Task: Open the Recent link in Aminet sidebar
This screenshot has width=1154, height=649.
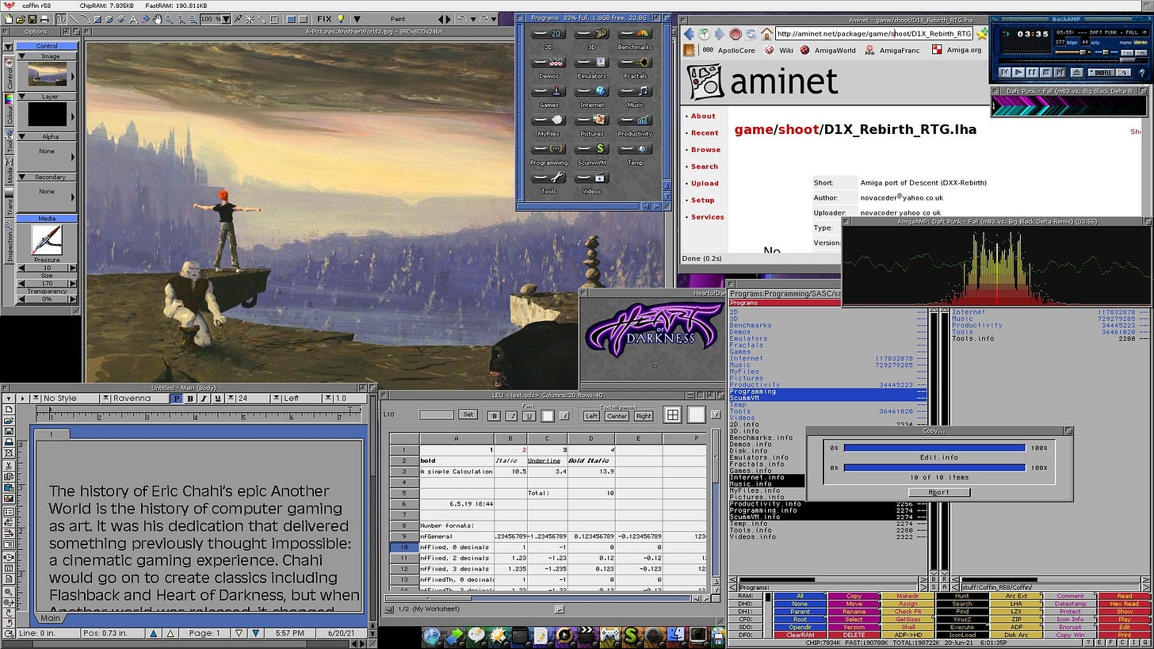Action: point(705,133)
